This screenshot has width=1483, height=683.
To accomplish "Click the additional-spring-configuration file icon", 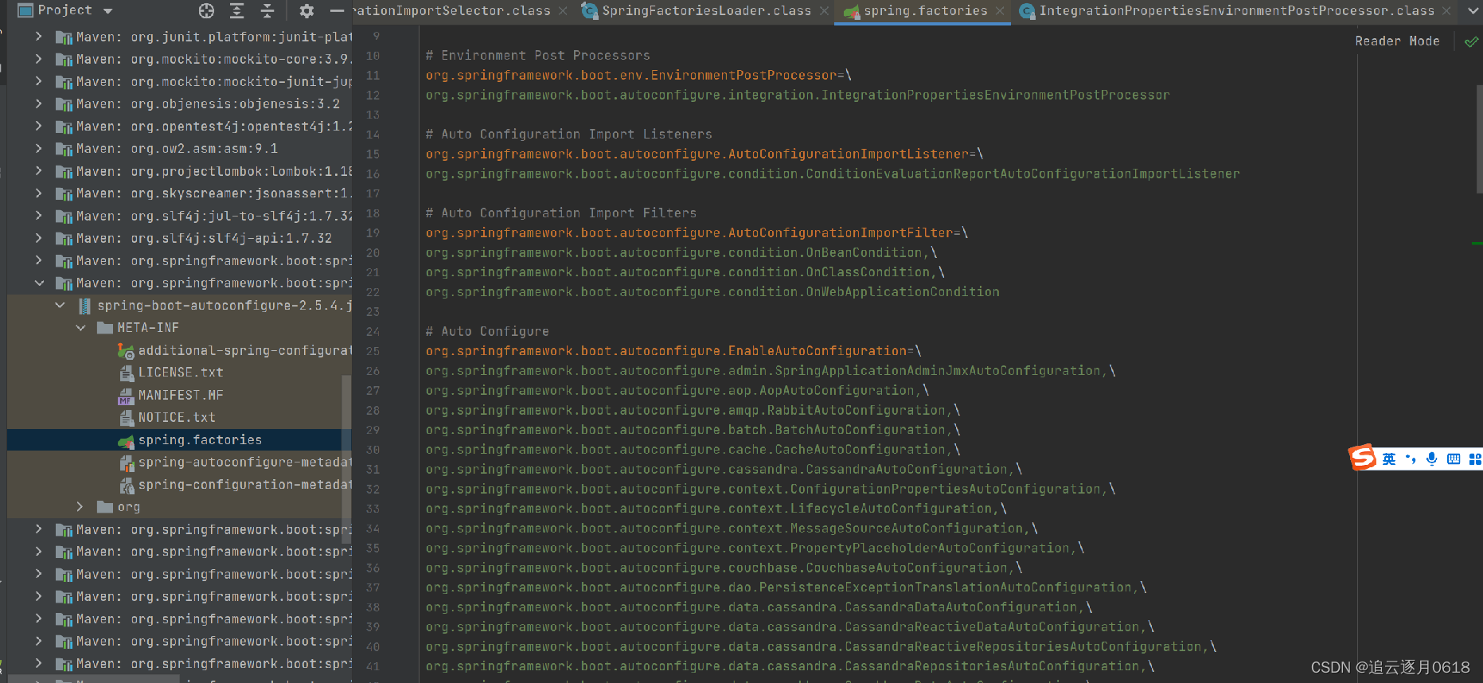I will click(x=126, y=350).
